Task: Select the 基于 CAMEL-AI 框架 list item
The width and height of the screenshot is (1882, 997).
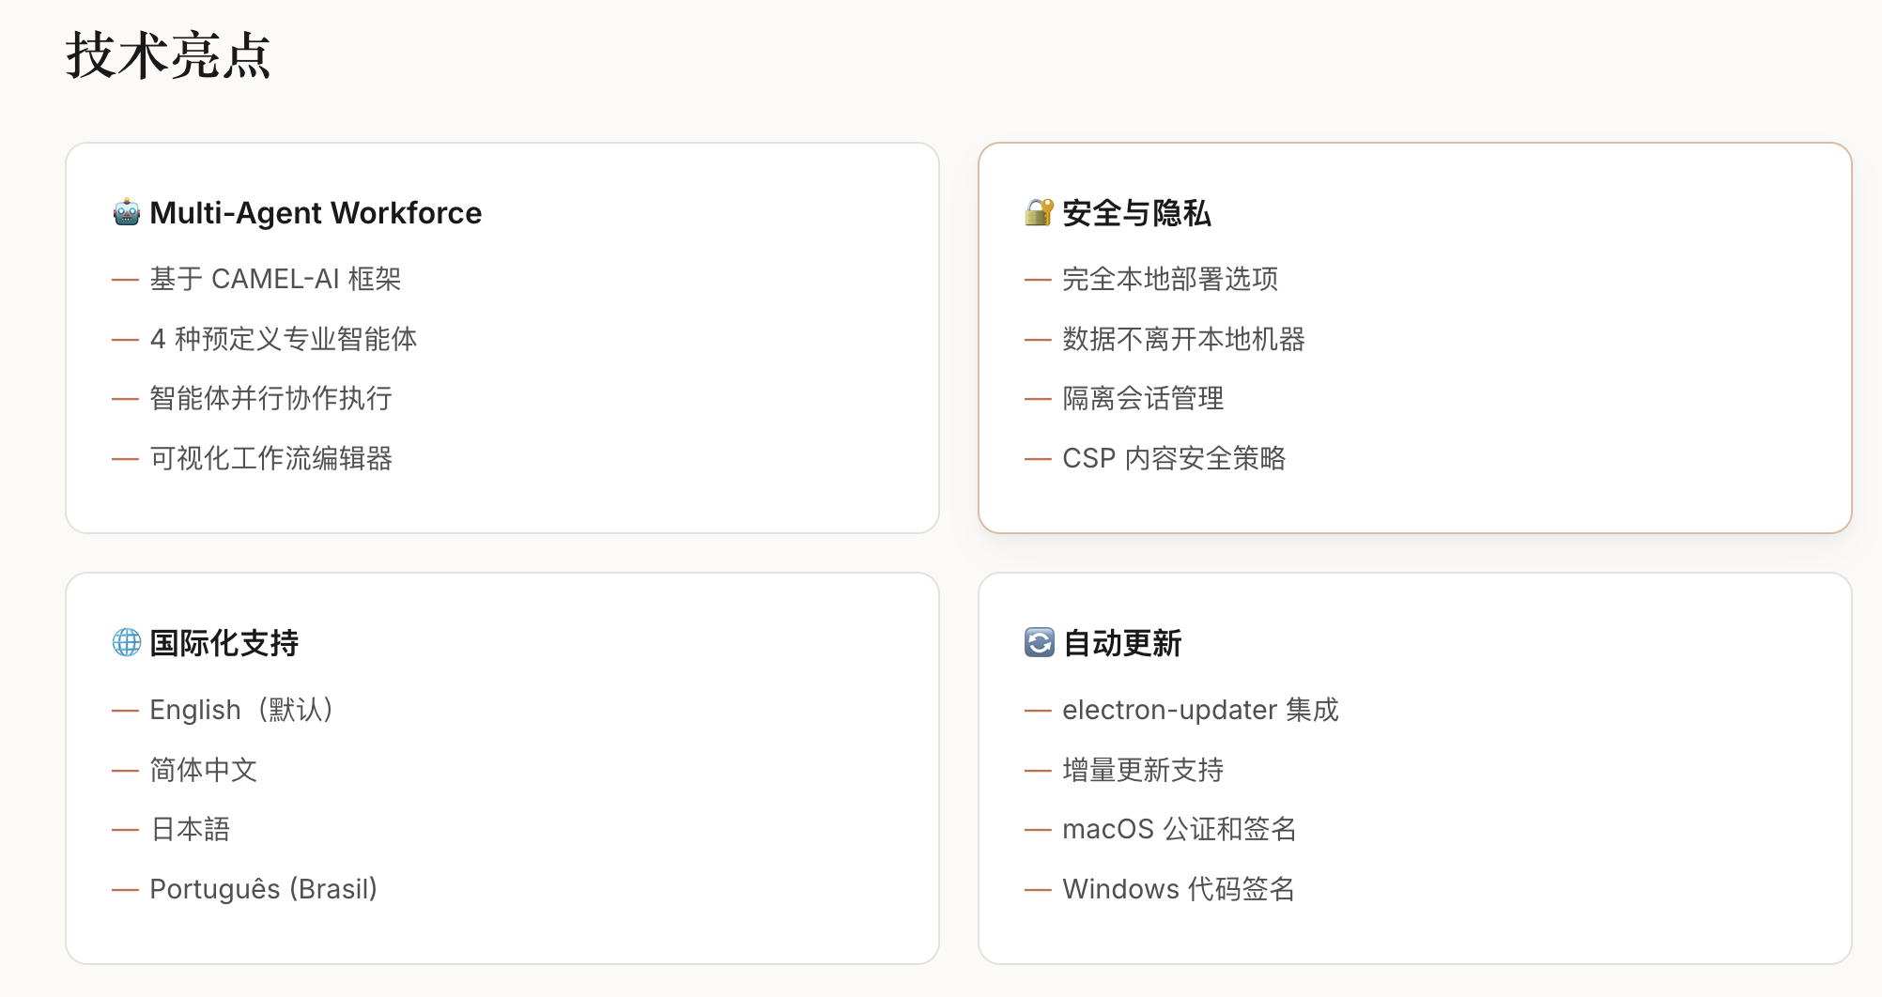Action: [275, 279]
